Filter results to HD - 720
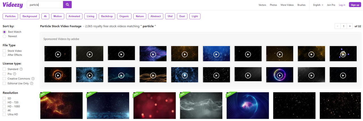 tap(4, 102)
